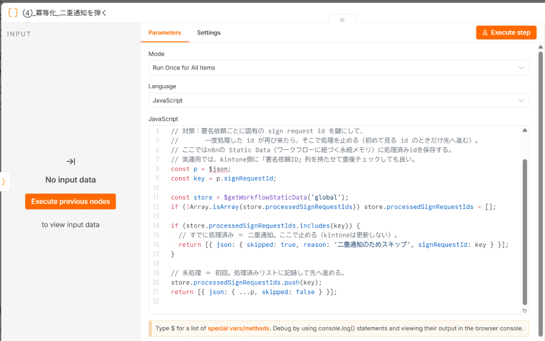
Task: Click Execute previous nodes button
Action: (70, 202)
